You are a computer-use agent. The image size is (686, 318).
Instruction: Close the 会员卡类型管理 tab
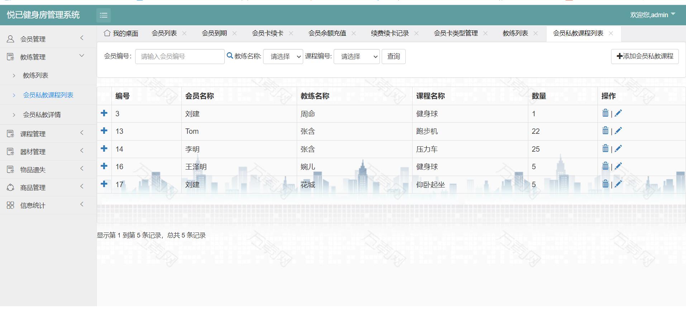[485, 33]
